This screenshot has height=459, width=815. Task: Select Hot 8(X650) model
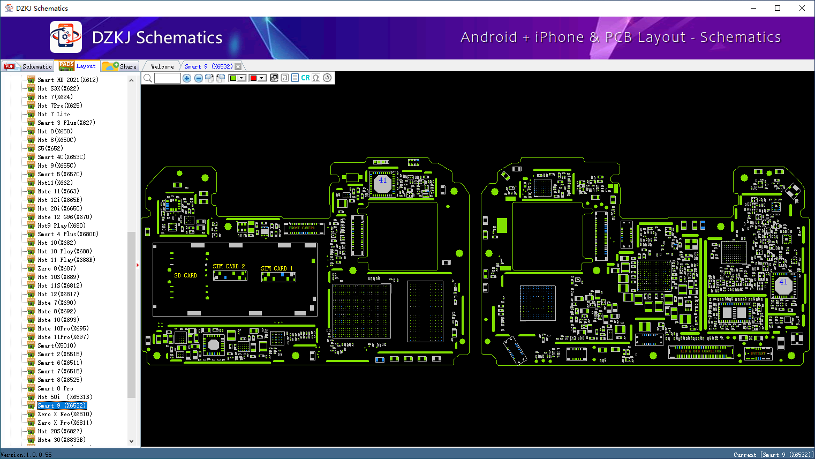point(55,131)
